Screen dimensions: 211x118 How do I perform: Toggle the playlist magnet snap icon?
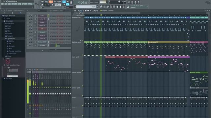pyautogui.click(x=75, y=10)
